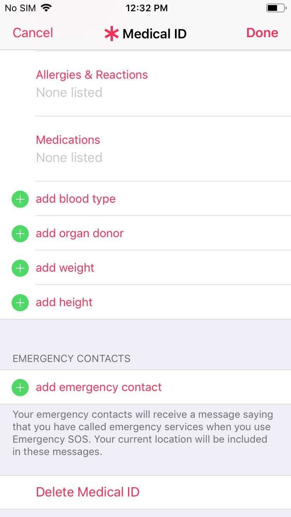Add an emergency contact

(x=99, y=387)
